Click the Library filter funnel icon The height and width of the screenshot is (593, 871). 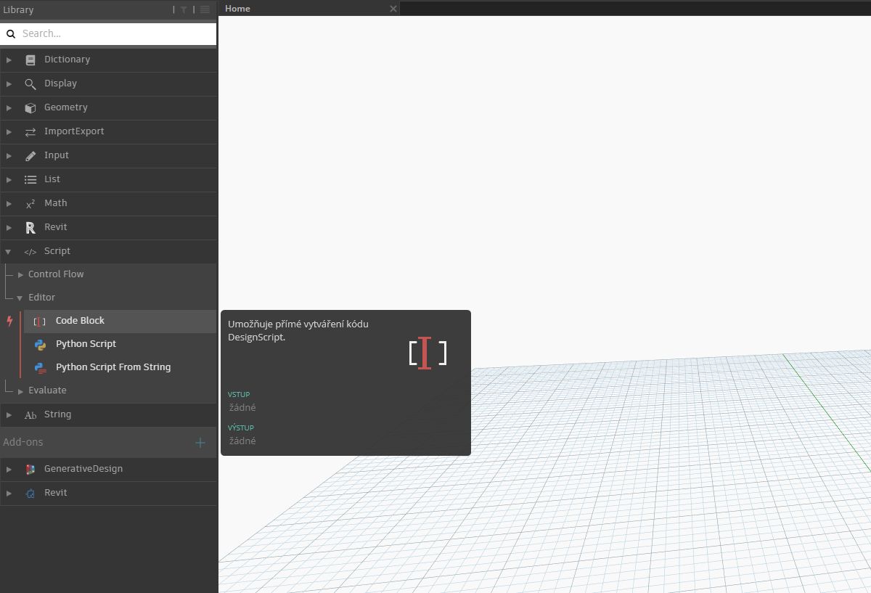coord(184,9)
